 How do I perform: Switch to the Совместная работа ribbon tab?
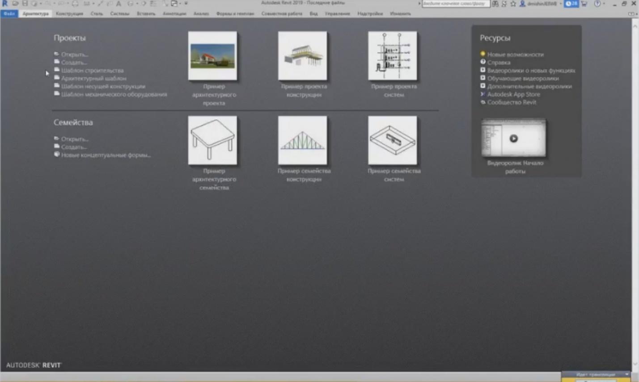[x=282, y=14]
